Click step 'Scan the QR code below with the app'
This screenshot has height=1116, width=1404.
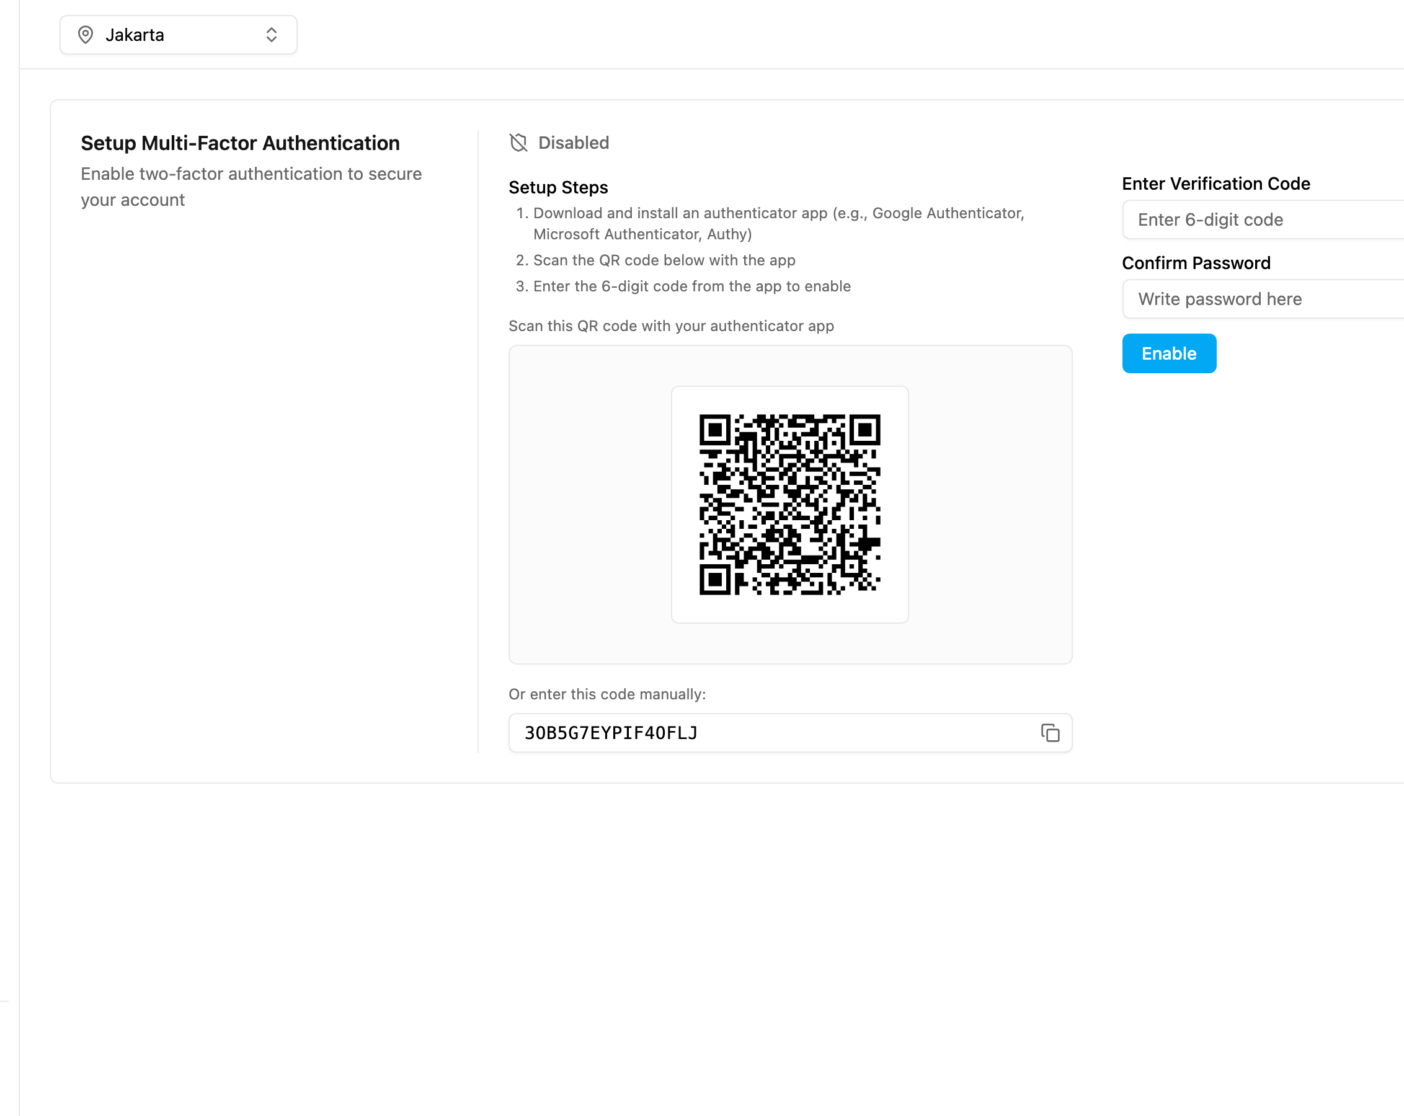(664, 260)
